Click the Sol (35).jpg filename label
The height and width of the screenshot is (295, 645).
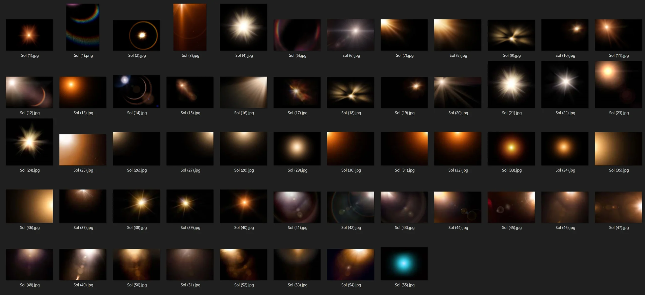(x=619, y=170)
